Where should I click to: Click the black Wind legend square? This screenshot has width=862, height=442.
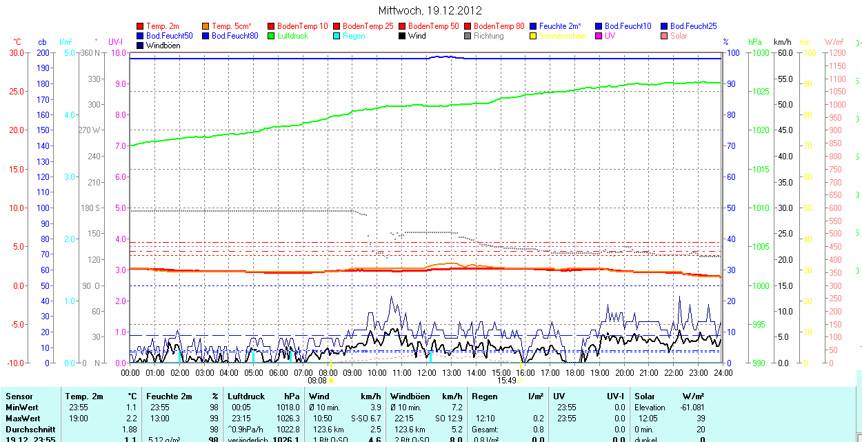tap(403, 36)
